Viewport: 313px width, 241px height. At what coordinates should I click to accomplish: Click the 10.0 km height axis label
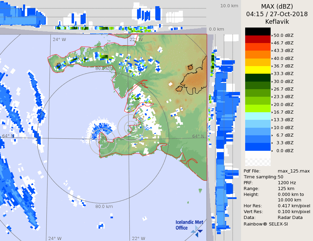pyautogui.click(x=229, y=6)
